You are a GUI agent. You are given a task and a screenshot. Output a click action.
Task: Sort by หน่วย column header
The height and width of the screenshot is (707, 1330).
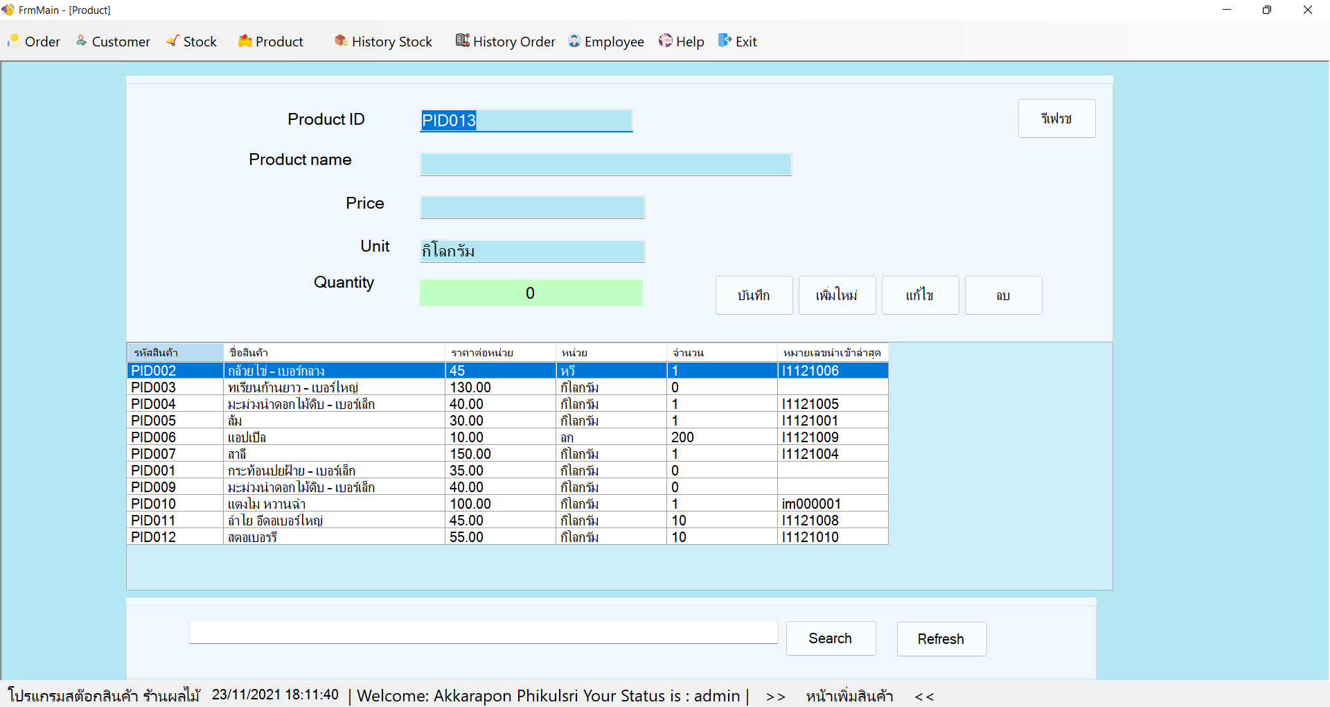click(611, 352)
